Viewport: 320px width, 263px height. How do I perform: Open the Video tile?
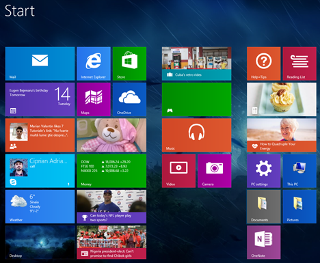[x=178, y=171]
